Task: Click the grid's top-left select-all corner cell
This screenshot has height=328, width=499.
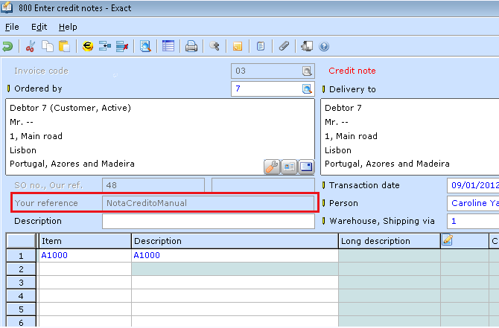Action: click(21, 241)
